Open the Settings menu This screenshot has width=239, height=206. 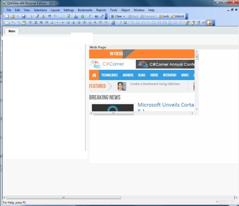[69, 10]
